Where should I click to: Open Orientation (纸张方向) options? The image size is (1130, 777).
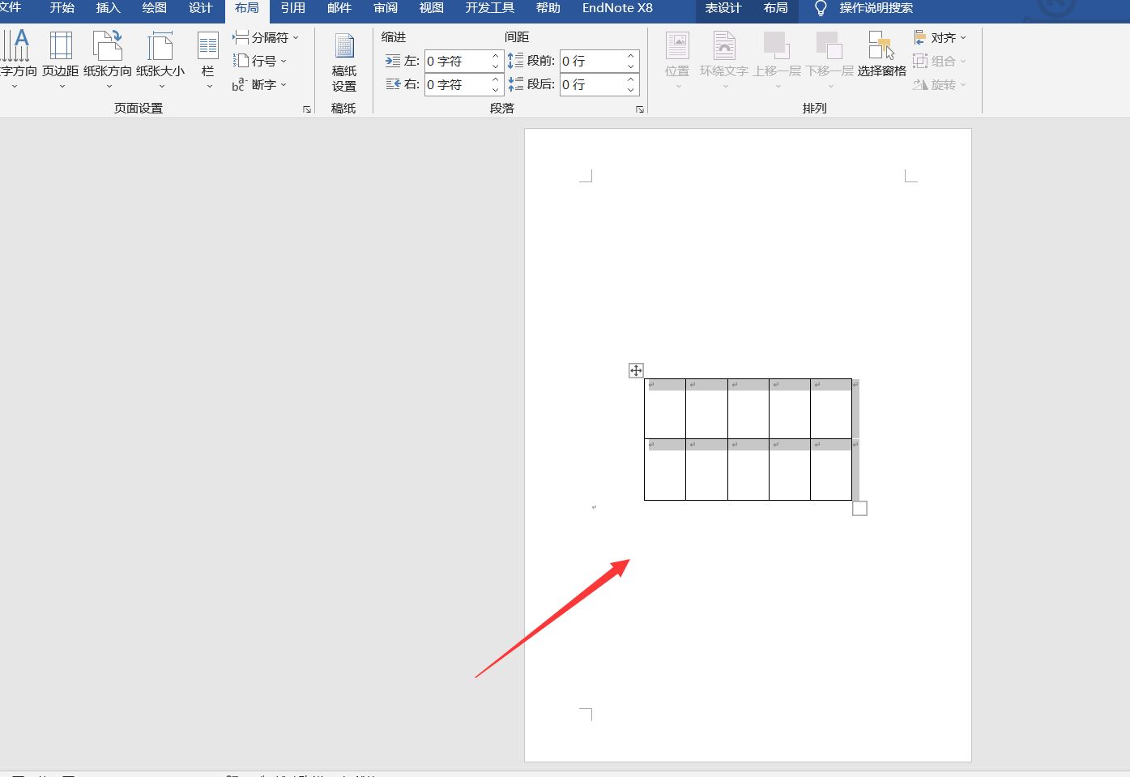pyautogui.click(x=108, y=59)
